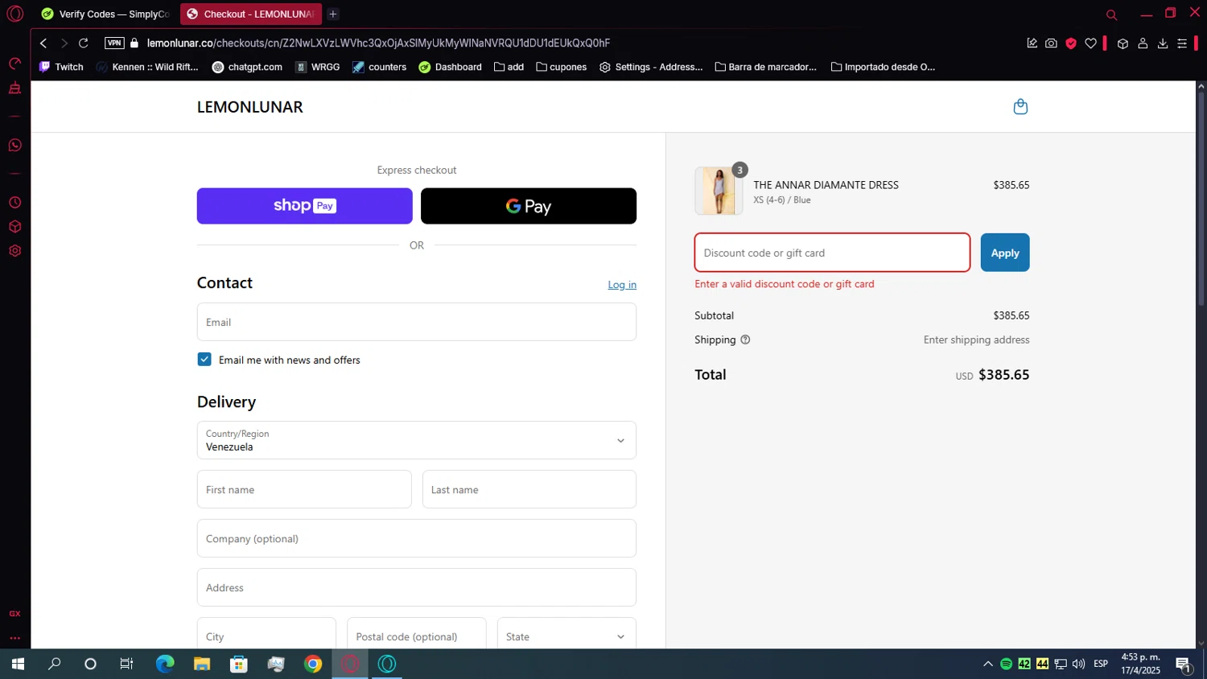
Task: Open Dashboard bookmark
Action: click(x=451, y=67)
